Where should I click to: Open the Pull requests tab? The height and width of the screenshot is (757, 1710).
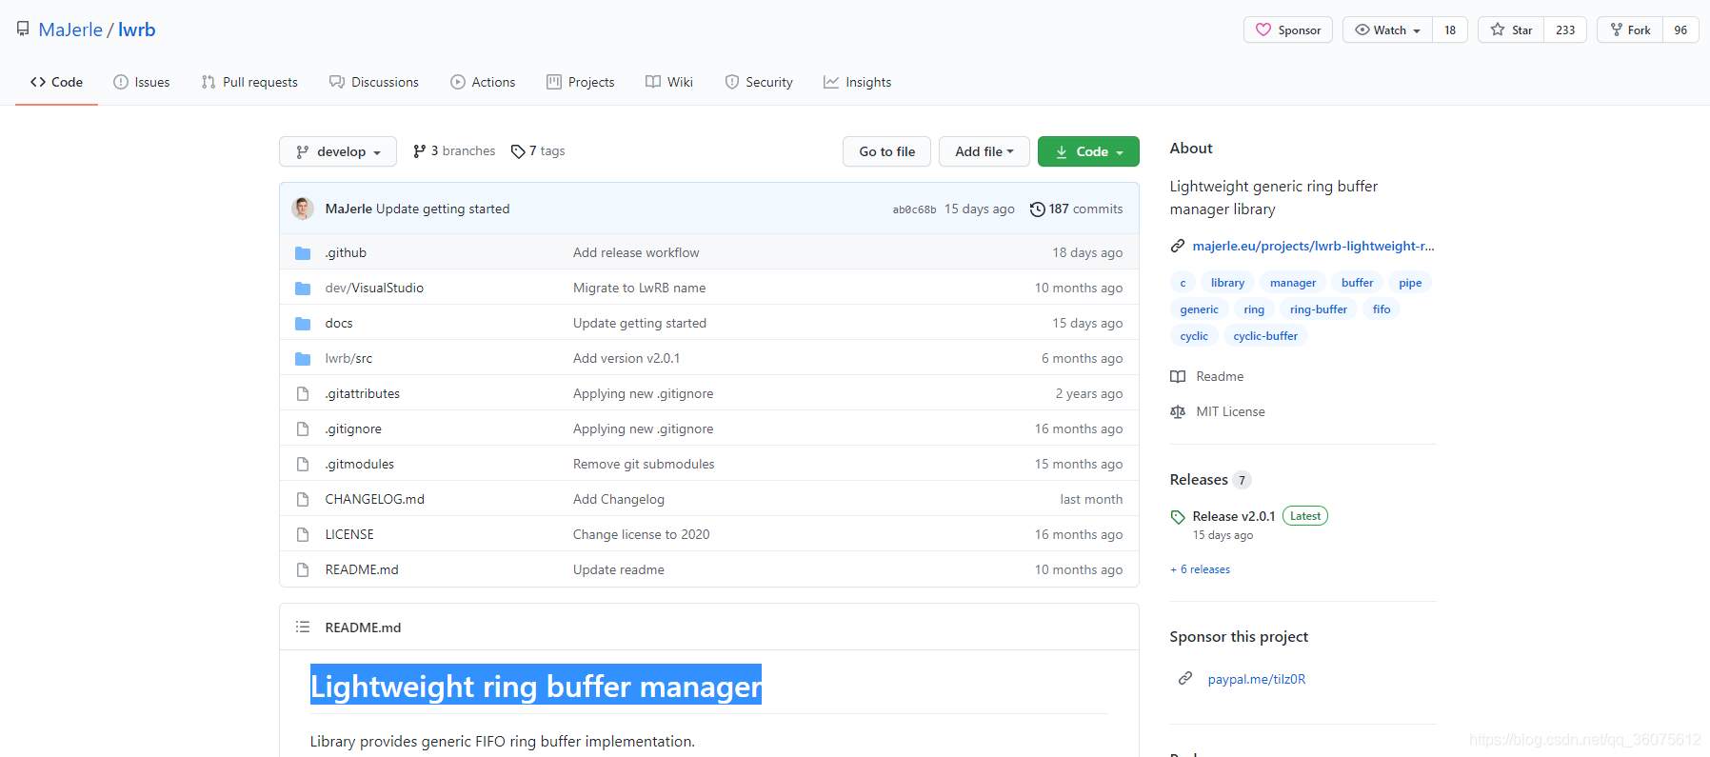click(249, 82)
